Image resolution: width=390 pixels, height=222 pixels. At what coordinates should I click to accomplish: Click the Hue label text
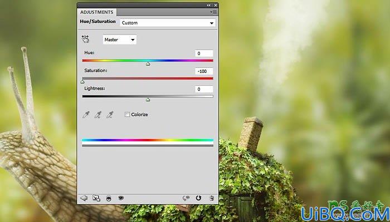89,53
